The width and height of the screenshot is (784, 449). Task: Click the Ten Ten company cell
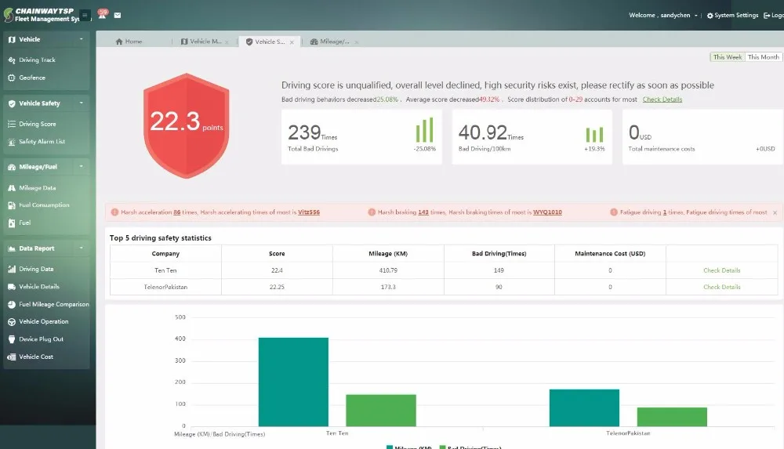click(x=165, y=270)
